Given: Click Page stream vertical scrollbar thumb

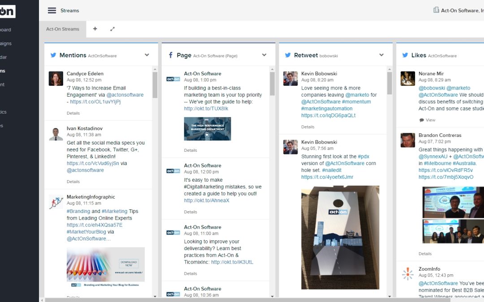Looking at the screenshot, I should 272,84.
